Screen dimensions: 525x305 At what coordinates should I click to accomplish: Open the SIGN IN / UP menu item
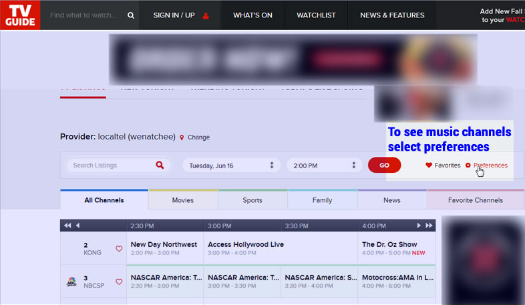point(180,15)
